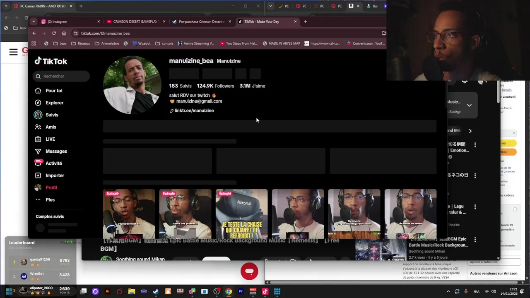Open File Explorer from the taskbar

[131, 291]
